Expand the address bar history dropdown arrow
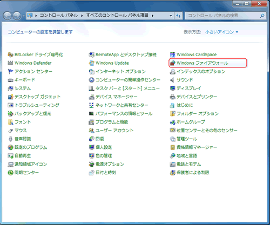This screenshot has width=270, height=225. click(171, 16)
